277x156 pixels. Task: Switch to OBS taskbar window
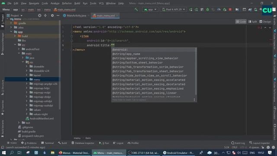(x=143, y=153)
